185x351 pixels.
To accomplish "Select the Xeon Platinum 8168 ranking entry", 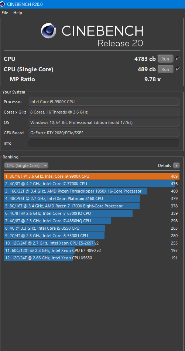I will (x=91, y=199).
